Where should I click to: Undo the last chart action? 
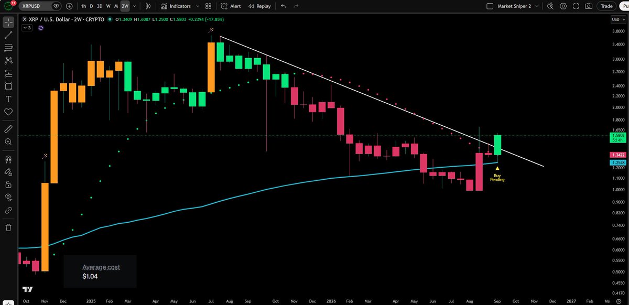284,6
